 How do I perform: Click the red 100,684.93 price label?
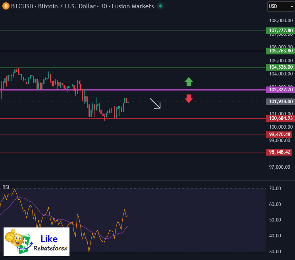[280, 118]
